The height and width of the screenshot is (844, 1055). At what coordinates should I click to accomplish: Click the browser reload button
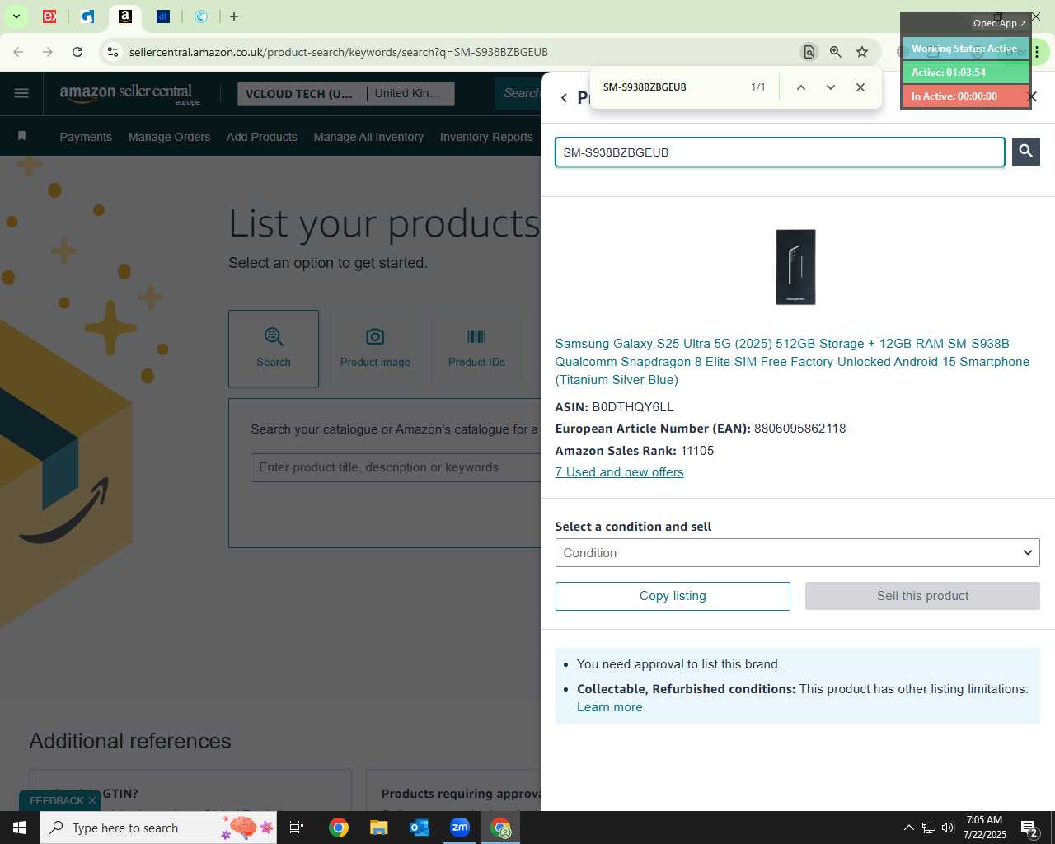(77, 52)
